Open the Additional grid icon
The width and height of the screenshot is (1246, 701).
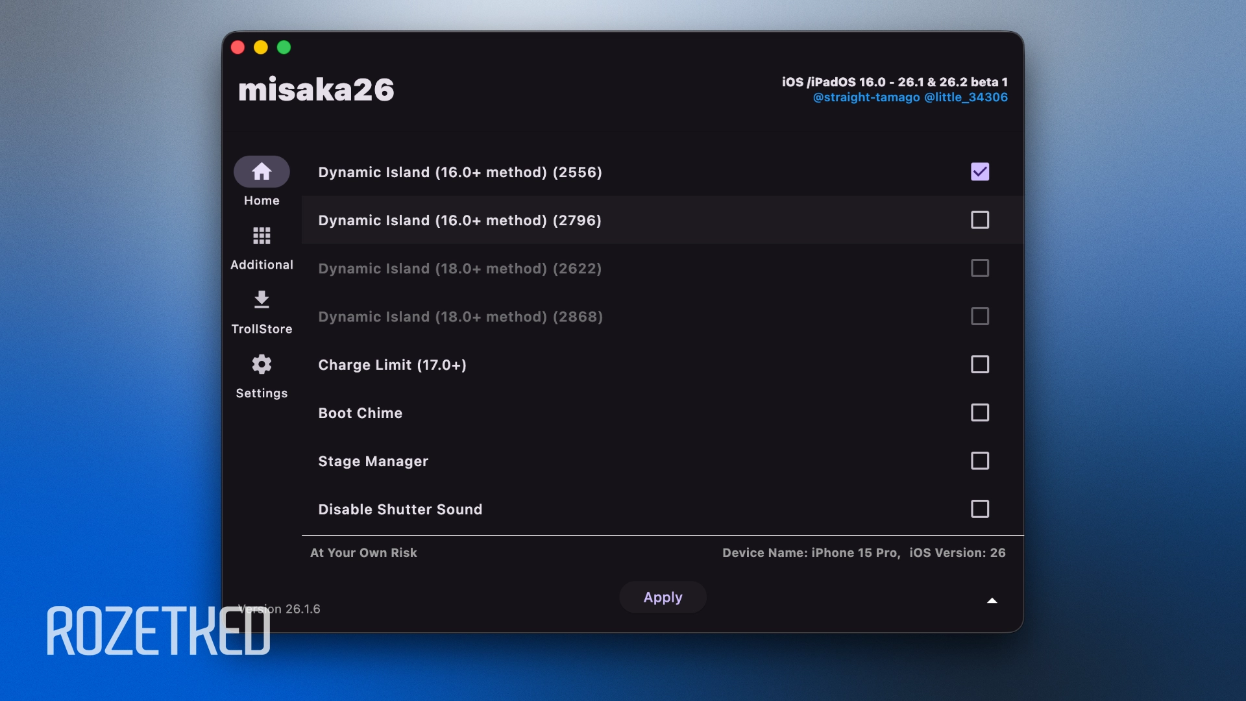click(262, 236)
